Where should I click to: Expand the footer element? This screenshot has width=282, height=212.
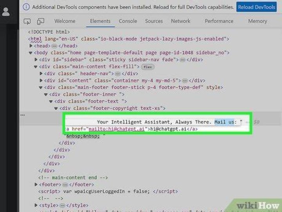click(x=36, y=185)
